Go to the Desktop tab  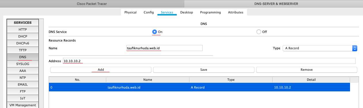pyautogui.click(x=187, y=12)
